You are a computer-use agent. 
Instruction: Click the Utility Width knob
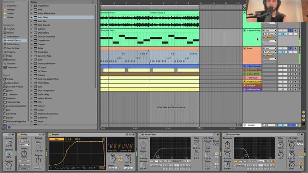(x=24, y=153)
